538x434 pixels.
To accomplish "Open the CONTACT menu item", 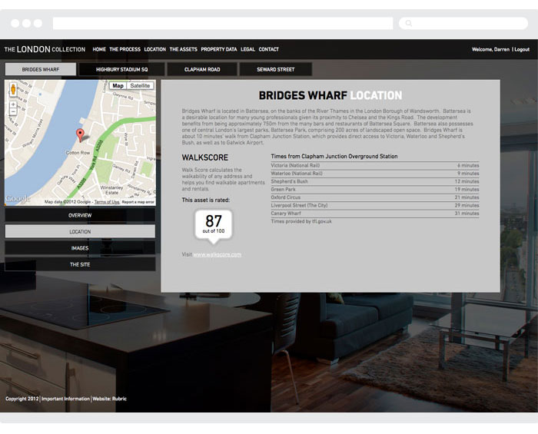I will click(269, 49).
